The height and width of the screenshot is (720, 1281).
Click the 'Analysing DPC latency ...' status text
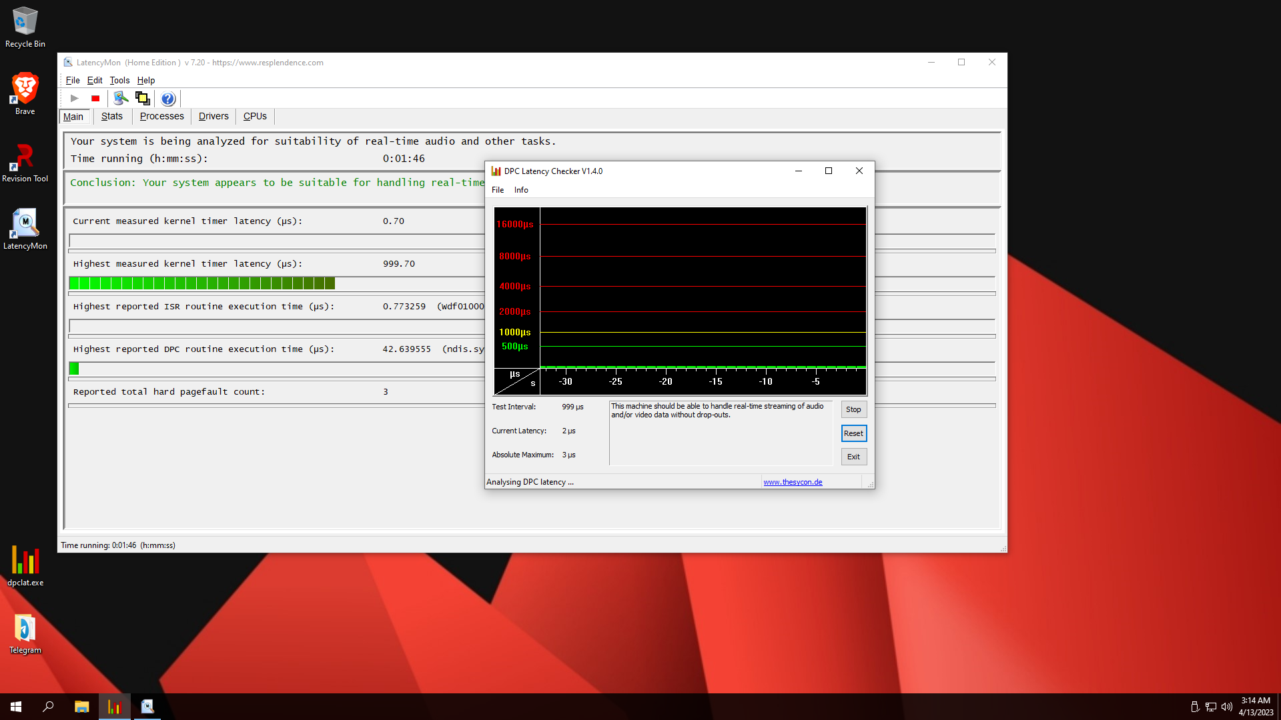[530, 482]
